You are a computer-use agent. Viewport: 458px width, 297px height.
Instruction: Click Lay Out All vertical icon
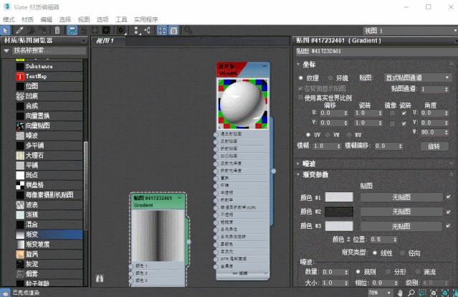click(x=136, y=30)
